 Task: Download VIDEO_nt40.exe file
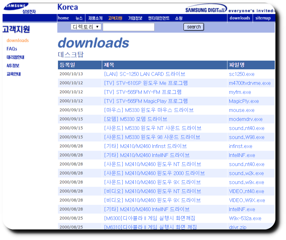coord(246,191)
